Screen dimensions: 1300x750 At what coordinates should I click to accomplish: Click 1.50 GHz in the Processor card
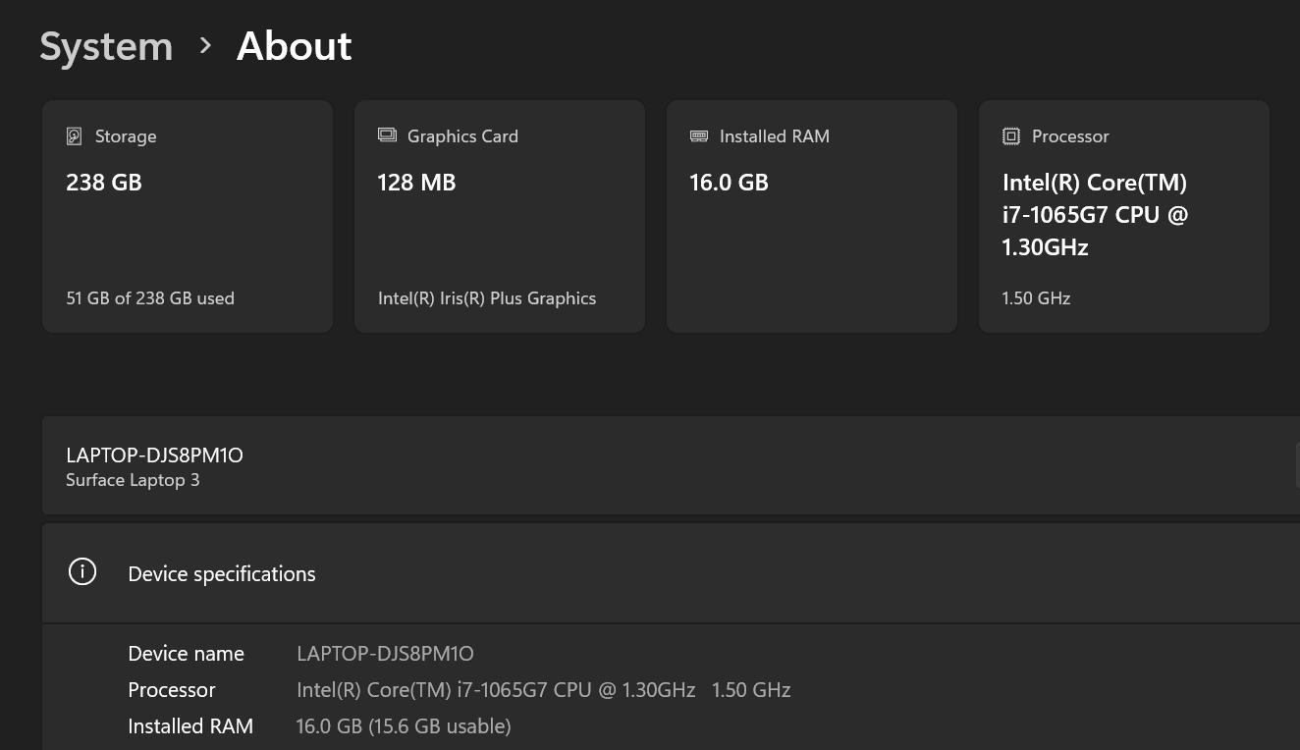[x=1036, y=298]
